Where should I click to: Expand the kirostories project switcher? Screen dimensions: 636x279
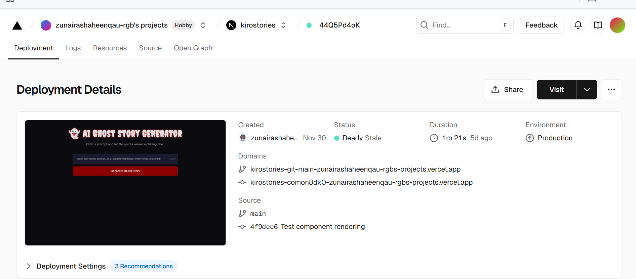pyautogui.click(x=283, y=25)
